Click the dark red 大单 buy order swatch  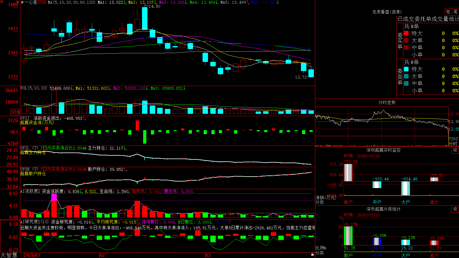point(406,40)
